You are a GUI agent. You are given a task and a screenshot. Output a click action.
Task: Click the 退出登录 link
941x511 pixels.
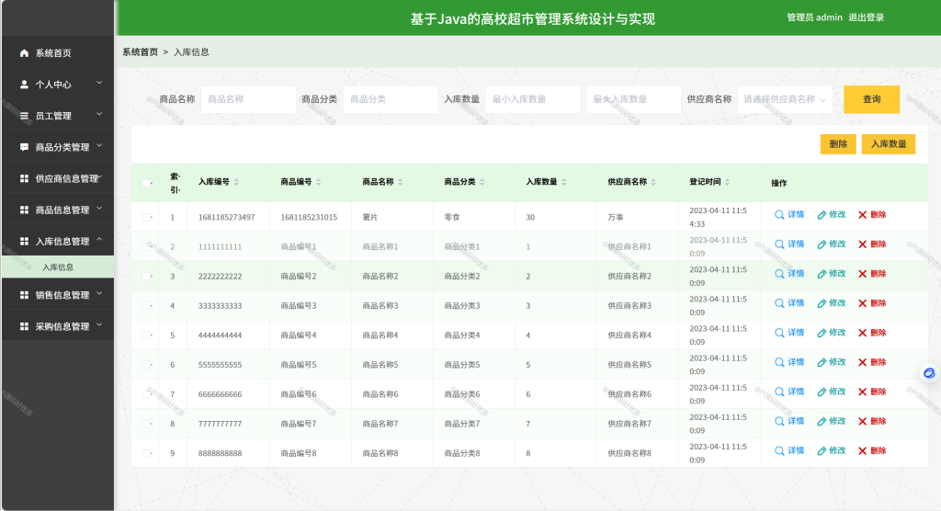(x=866, y=17)
